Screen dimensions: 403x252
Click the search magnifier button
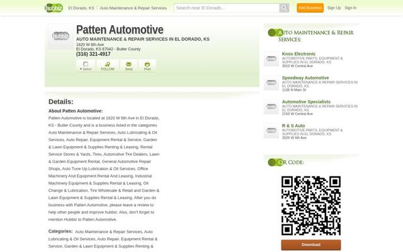pyautogui.click(x=284, y=8)
